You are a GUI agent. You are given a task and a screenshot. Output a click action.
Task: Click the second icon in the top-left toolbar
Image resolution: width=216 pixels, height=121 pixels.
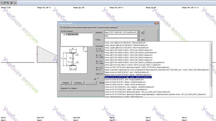point(5,3)
